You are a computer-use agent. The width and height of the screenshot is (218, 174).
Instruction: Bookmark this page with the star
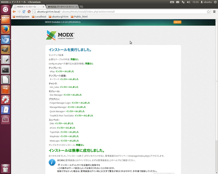(208, 12)
